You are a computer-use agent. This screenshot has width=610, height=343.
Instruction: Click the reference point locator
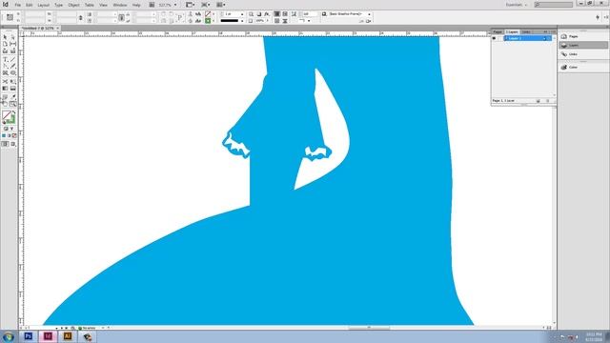[x=10, y=17]
